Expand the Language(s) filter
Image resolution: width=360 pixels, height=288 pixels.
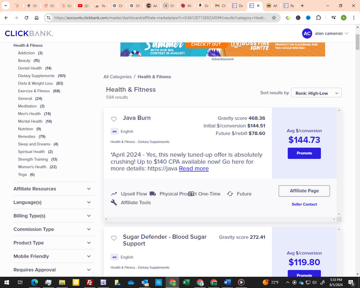(54, 202)
